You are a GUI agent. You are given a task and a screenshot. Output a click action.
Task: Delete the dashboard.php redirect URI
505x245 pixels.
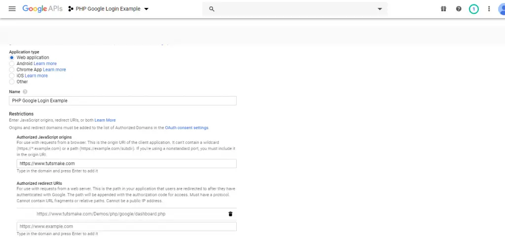230,214
